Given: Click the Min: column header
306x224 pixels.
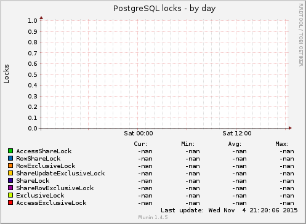Looking at the screenshot, I should coord(188,144).
